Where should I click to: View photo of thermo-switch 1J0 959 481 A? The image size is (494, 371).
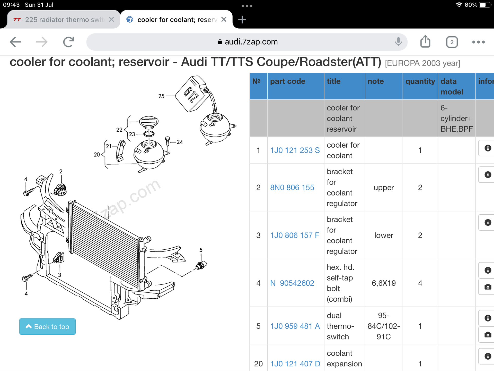(487, 335)
